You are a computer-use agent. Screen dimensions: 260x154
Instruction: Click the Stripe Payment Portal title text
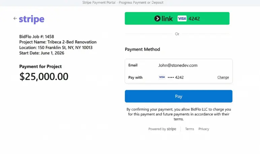tap(123, 2)
